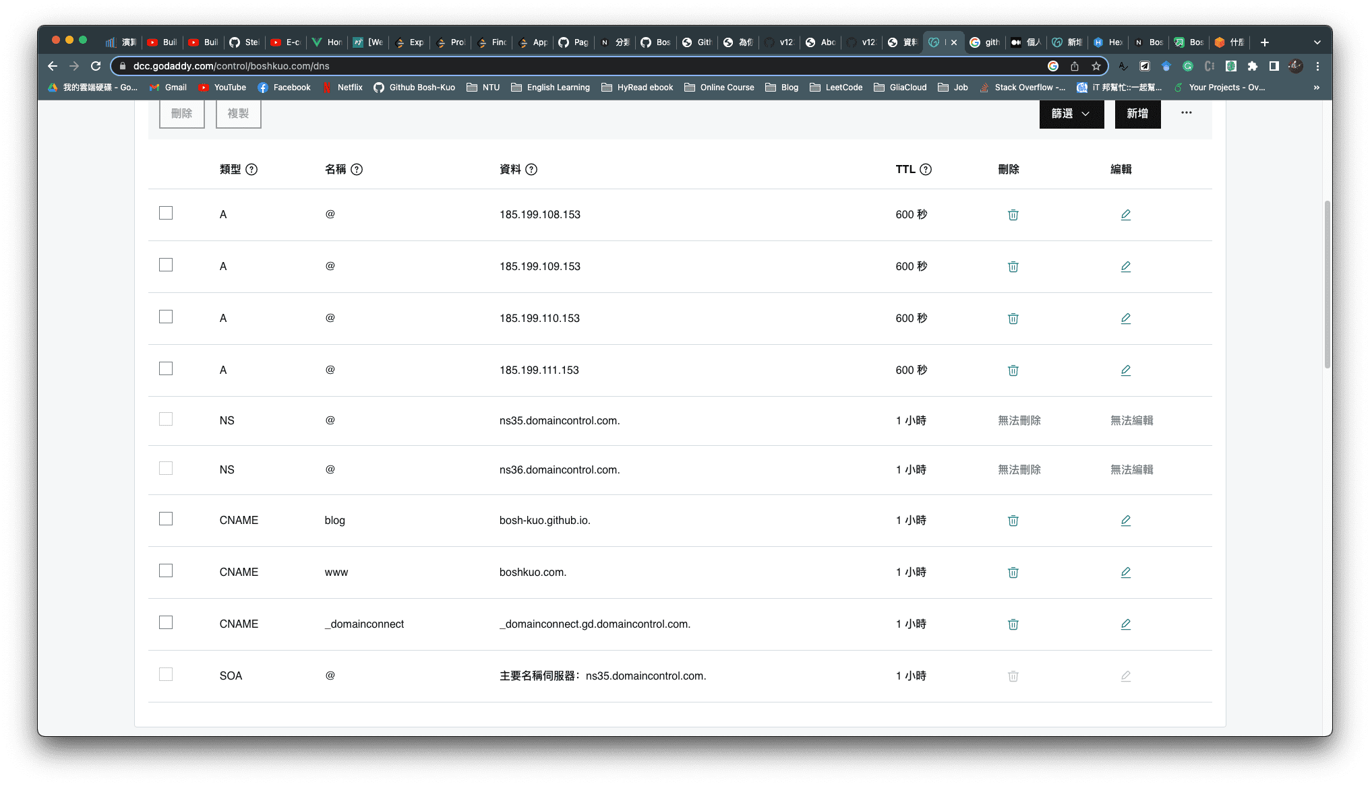Viewport: 1370px width, 786px height.
Task: Switch to the 'E-c' YouTube browser tab
Action: pyautogui.click(x=286, y=42)
